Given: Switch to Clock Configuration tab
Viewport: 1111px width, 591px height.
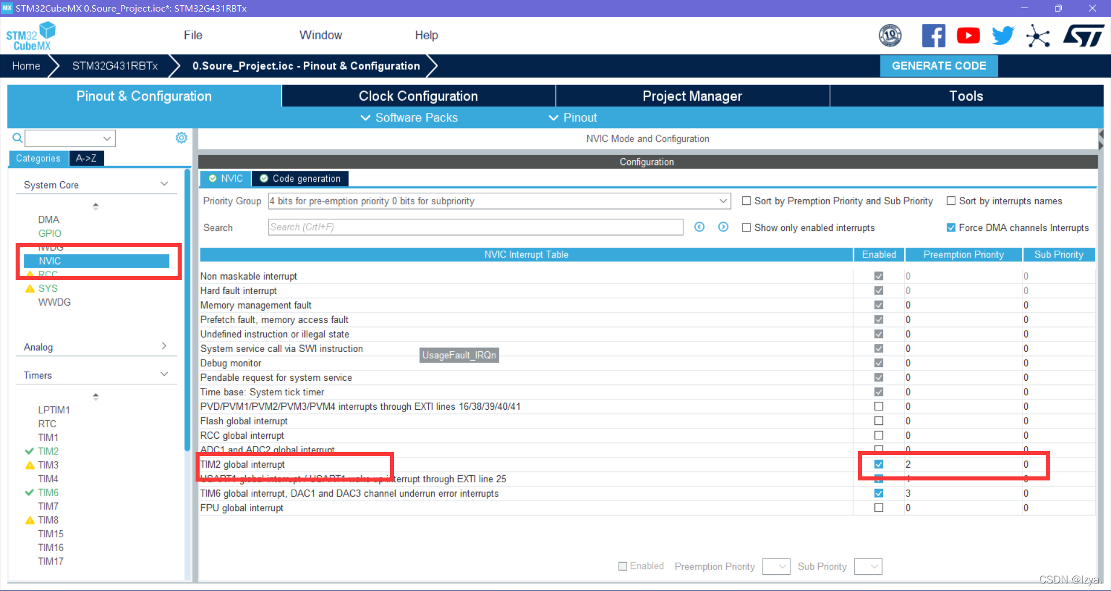Looking at the screenshot, I should pos(418,96).
